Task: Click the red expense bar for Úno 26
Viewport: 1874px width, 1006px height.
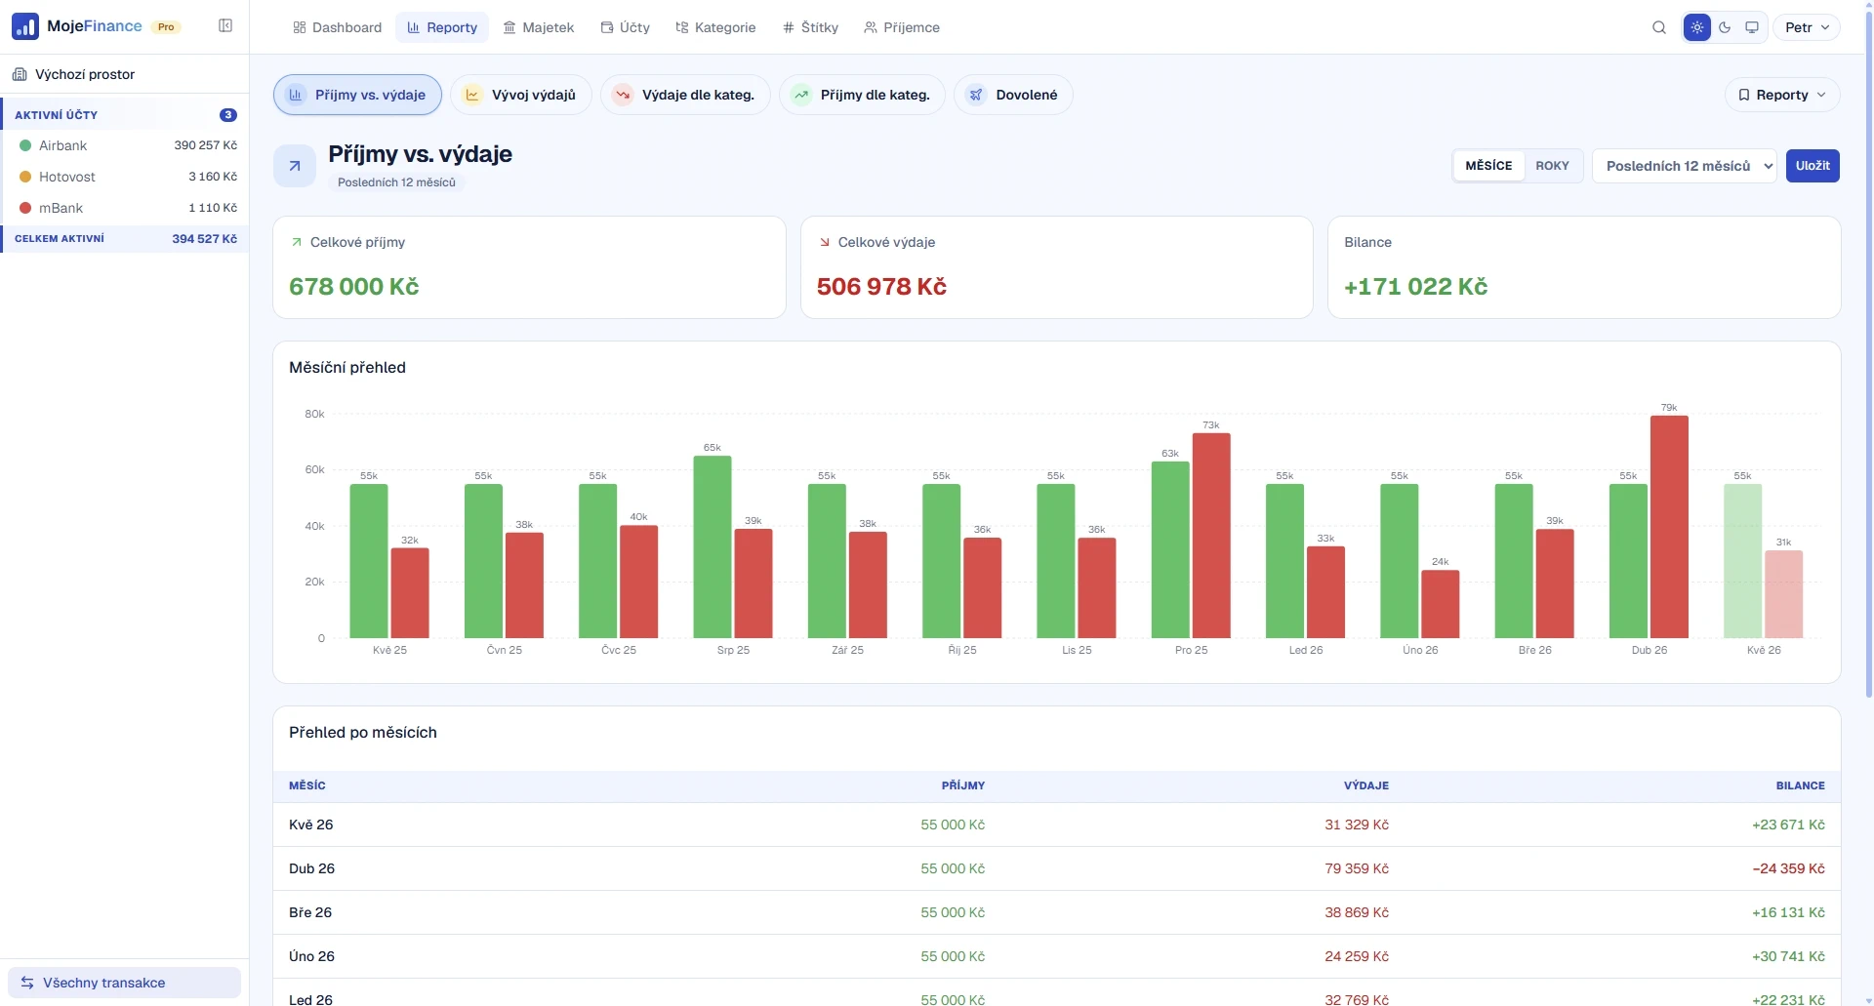Action: 1441,604
